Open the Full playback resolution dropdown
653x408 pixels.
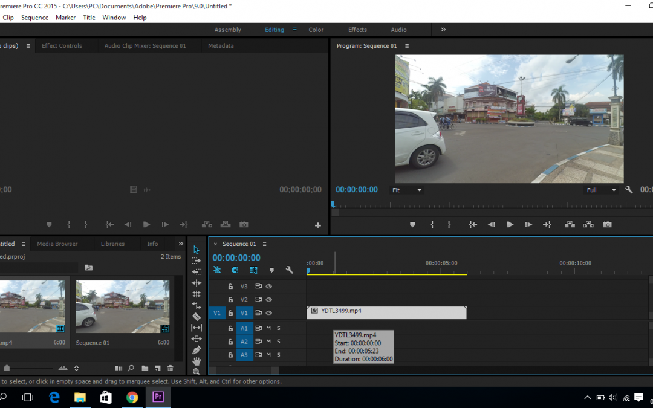click(x=601, y=190)
